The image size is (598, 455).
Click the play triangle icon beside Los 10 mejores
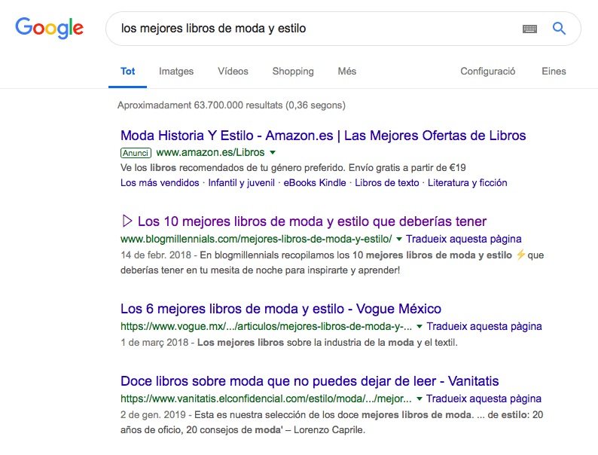click(x=127, y=221)
